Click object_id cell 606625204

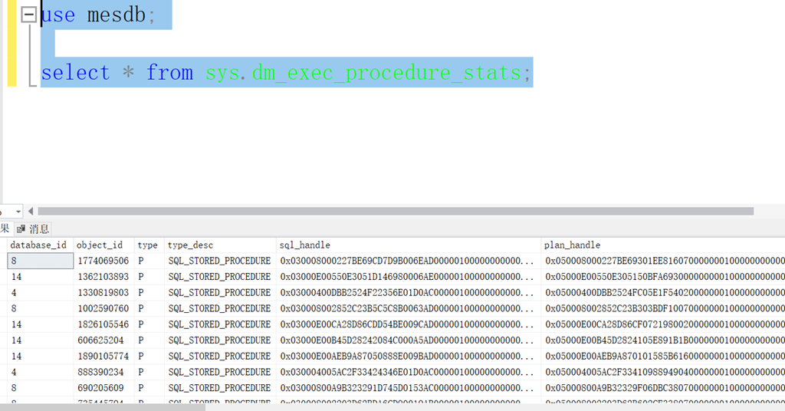pyautogui.click(x=103, y=340)
